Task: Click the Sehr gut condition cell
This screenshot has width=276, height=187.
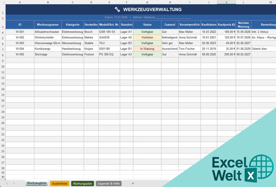Action: [x=170, y=43]
